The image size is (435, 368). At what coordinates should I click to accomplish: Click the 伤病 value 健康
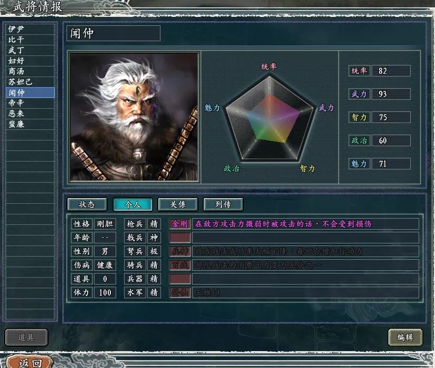click(105, 265)
